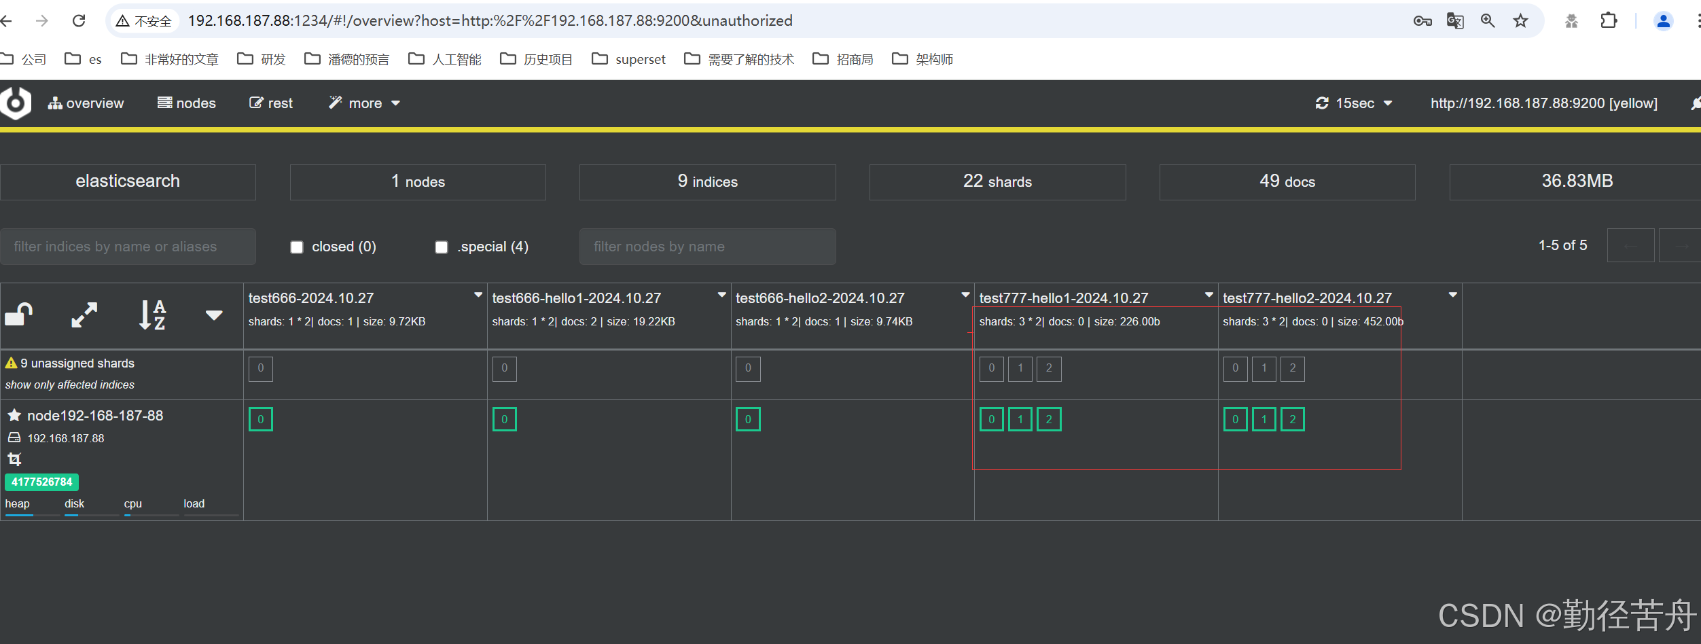Click the not secure site info warning

(143, 21)
